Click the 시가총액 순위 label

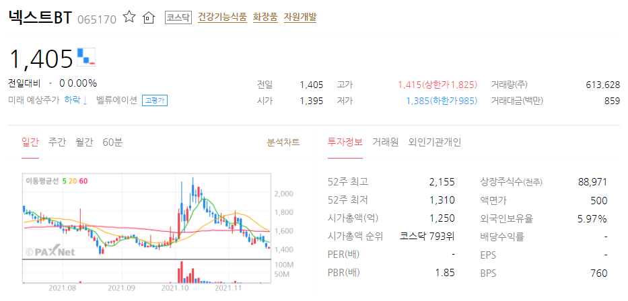pyautogui.click(x=355, y=236)
